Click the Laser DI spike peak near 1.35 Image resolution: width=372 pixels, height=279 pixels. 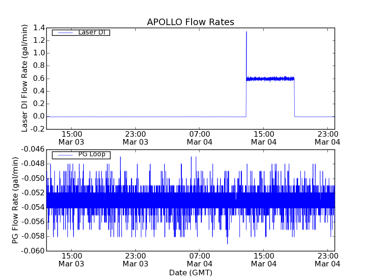click(246, 32)
